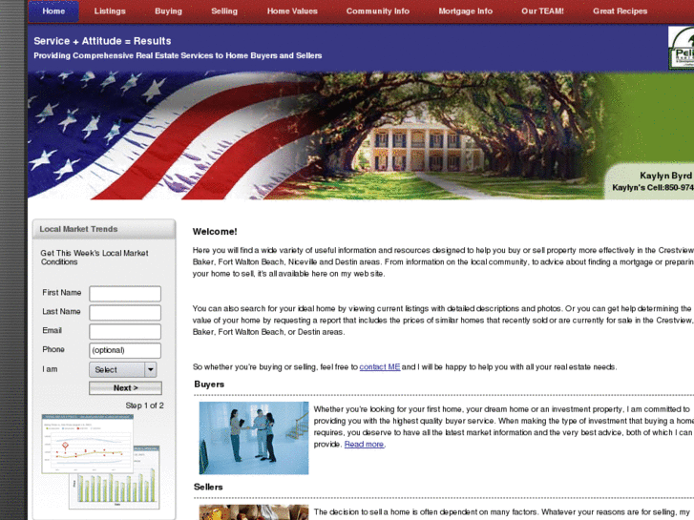This screenshot has width=694, height=520.
Task: Open Community Info in the navigation bar
Action: 377,11
